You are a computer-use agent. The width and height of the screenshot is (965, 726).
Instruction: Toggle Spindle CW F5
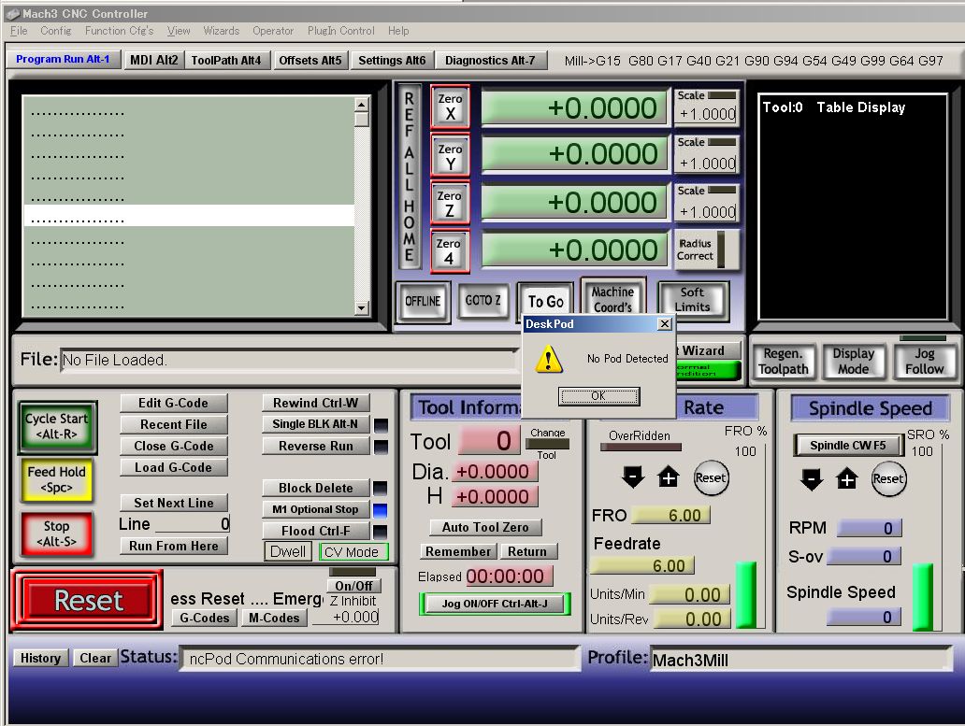pyautogui.click(x=847, y=446)
